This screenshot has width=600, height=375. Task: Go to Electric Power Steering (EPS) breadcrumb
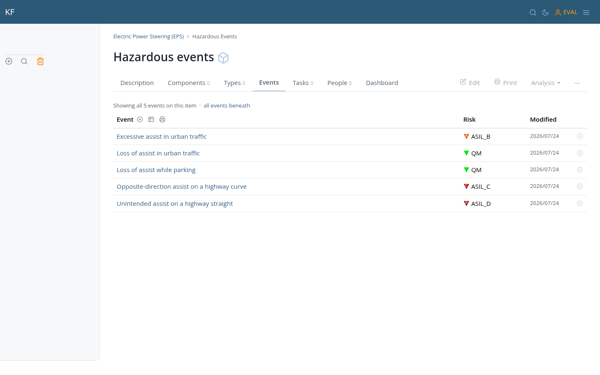tap(148, 37)
